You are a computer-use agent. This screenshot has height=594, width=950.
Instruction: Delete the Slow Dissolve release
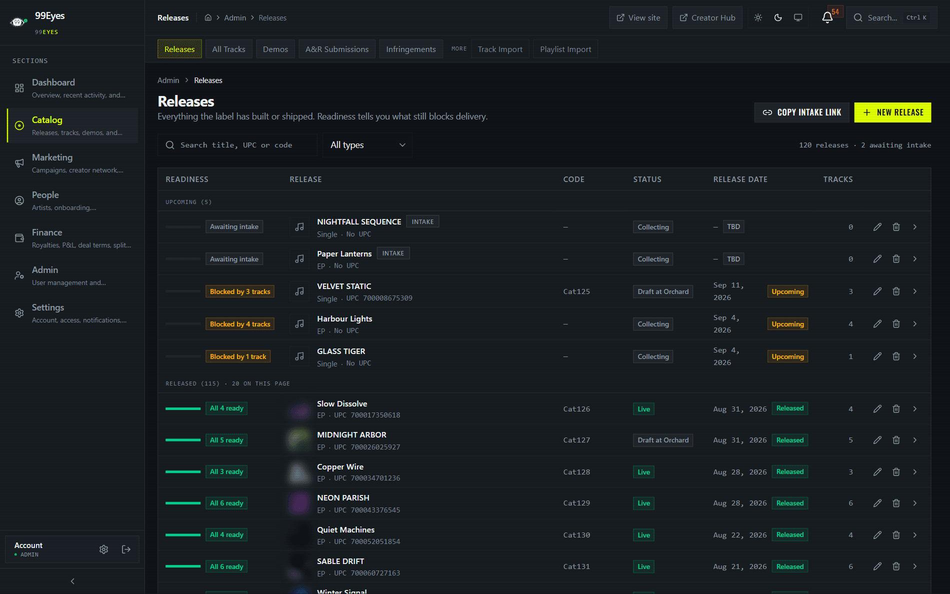tap(896, 409)
